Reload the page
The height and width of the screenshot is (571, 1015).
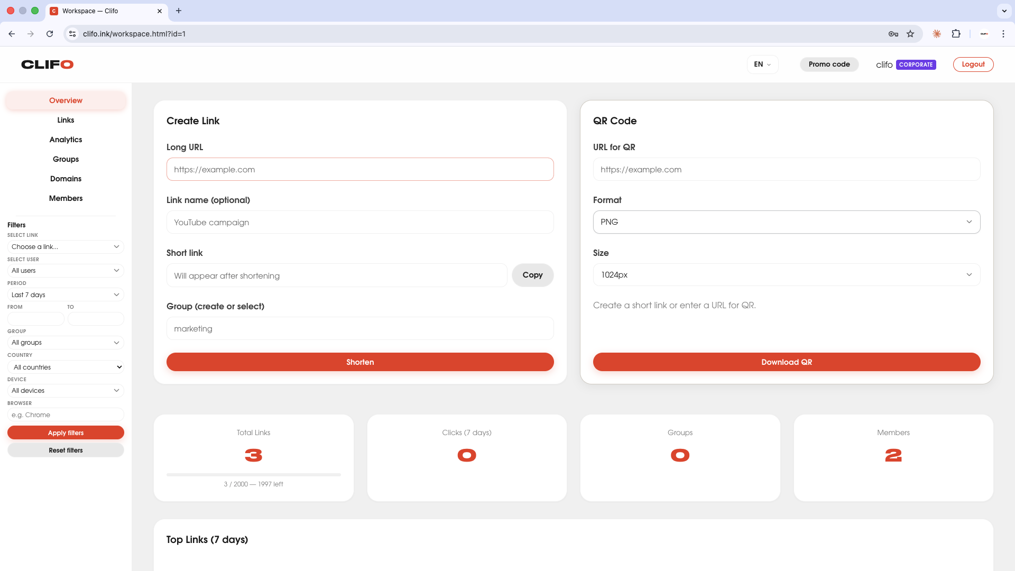pos(50,34)
